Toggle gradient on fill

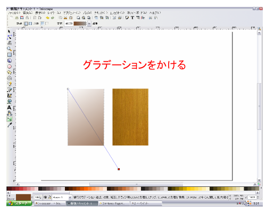(43, 23)
